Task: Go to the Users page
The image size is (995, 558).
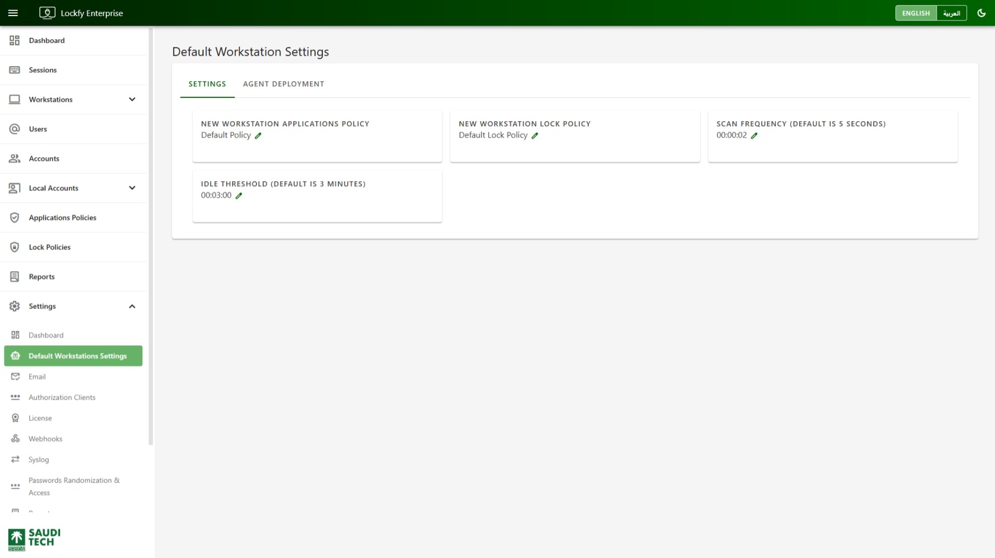Action: [x=74, y=129]
